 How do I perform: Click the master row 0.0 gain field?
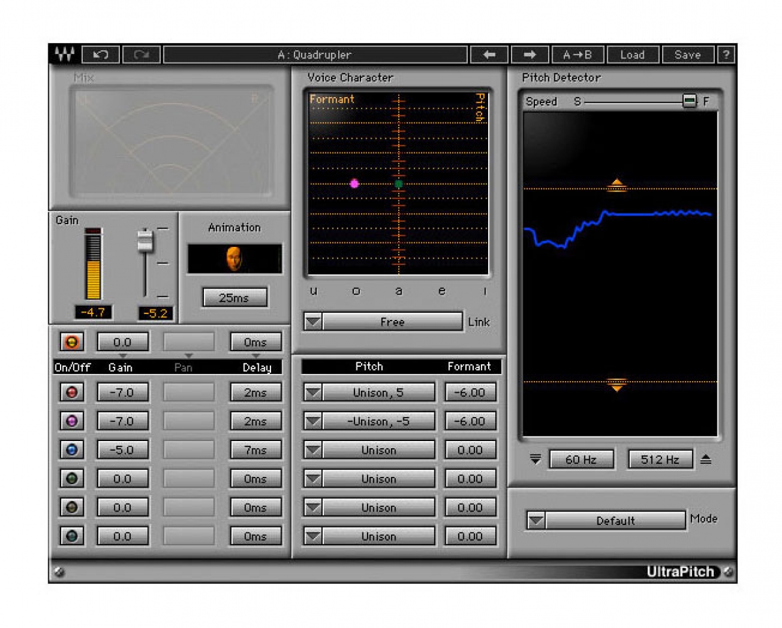coord(123,341)
